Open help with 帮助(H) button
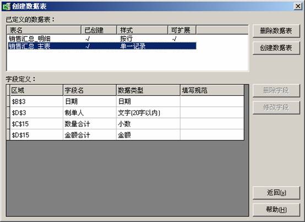 [x=276, y=209]
